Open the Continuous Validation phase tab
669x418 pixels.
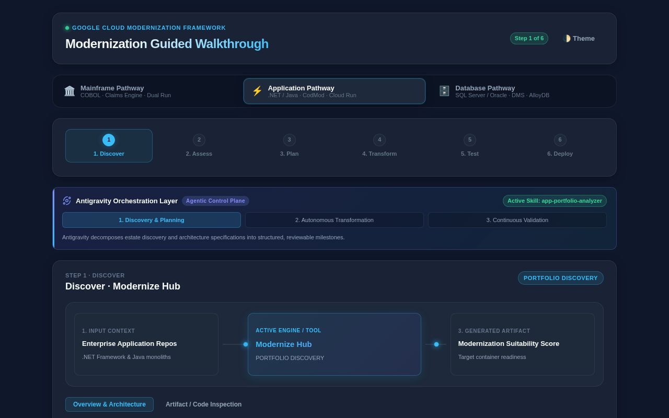tap(517, 220)
